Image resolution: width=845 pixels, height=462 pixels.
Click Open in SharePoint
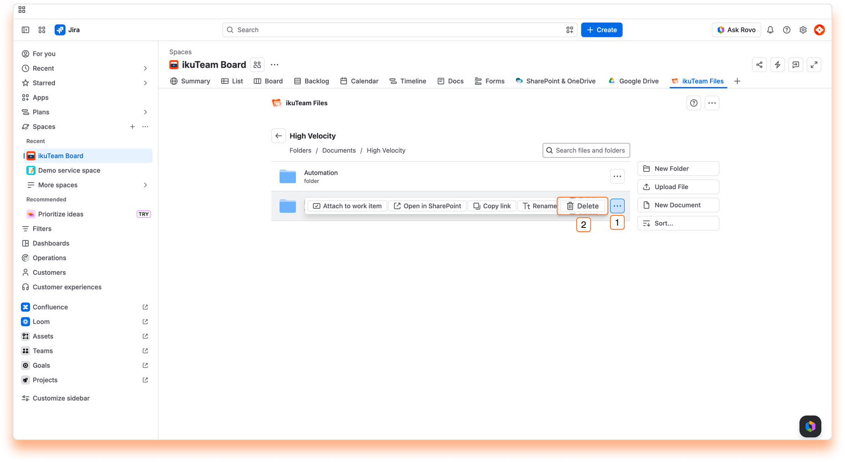pos(428,206)
